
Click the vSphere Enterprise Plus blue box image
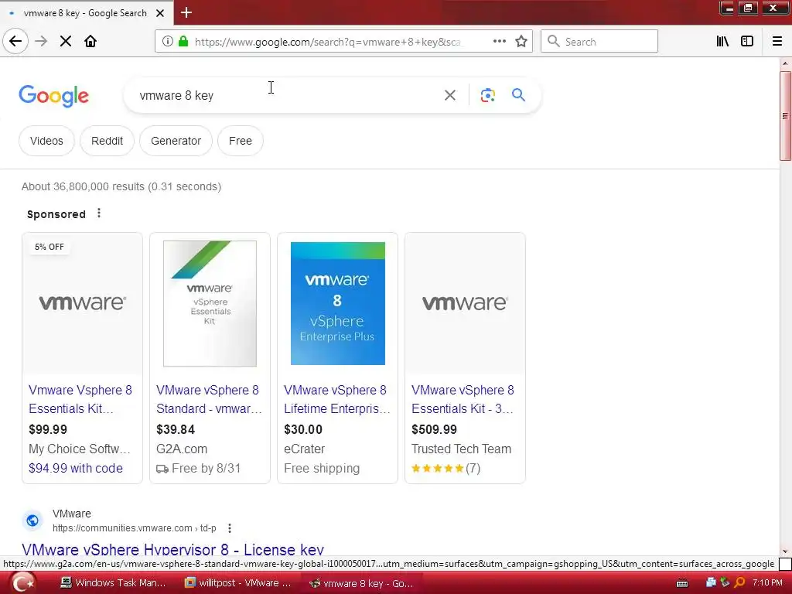337,303
